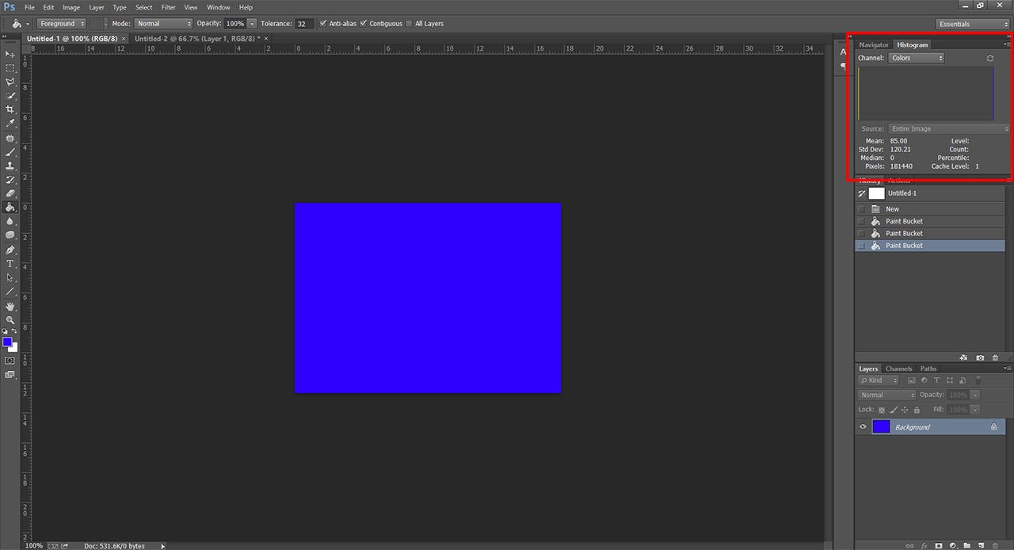The height and width of the screenshot is (550, 1014).
Task: Switch to the Channels tab
Action: [898, 369]
